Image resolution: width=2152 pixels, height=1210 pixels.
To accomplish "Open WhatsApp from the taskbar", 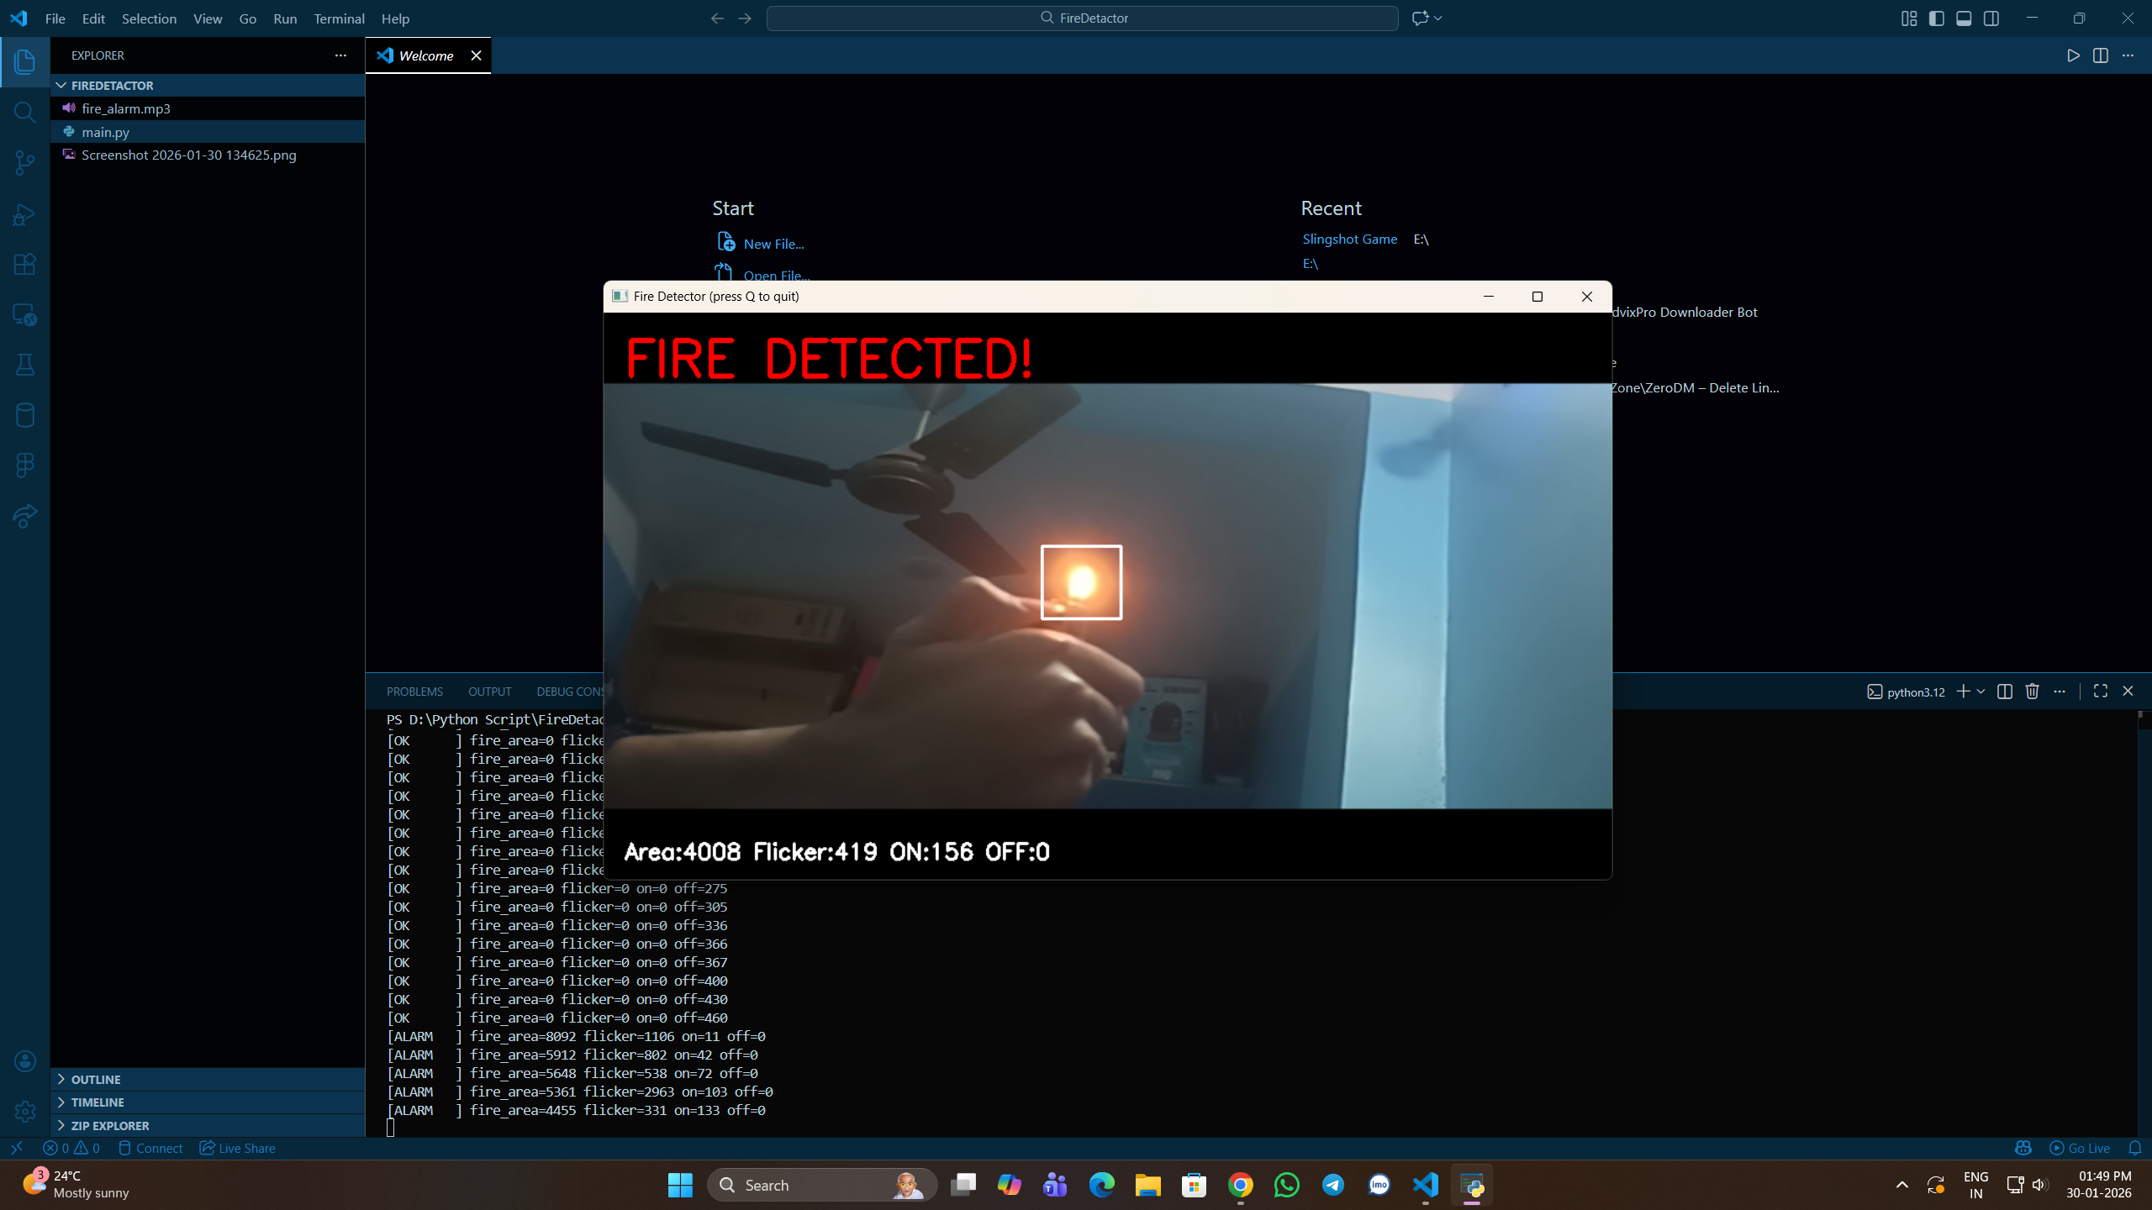I will click(x=1287, y=1185).
